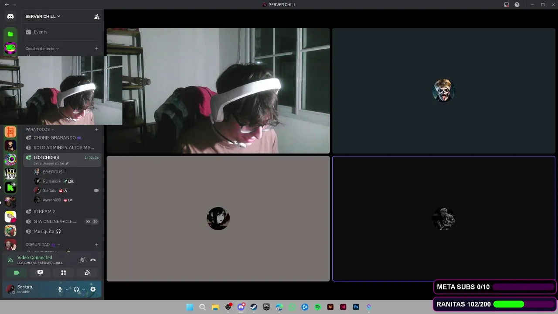The width and height of the screenshot is (558, 314).
Task: Open File Explorer from taskbar
Action: click(215, 307)
